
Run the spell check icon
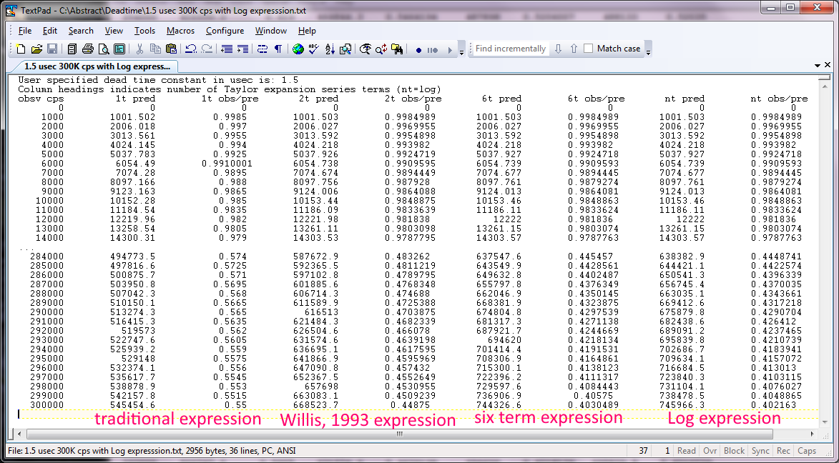[314, 49]
